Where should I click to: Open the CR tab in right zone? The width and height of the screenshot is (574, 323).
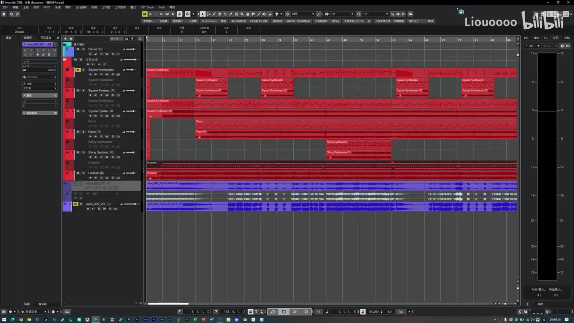[546, 38]
